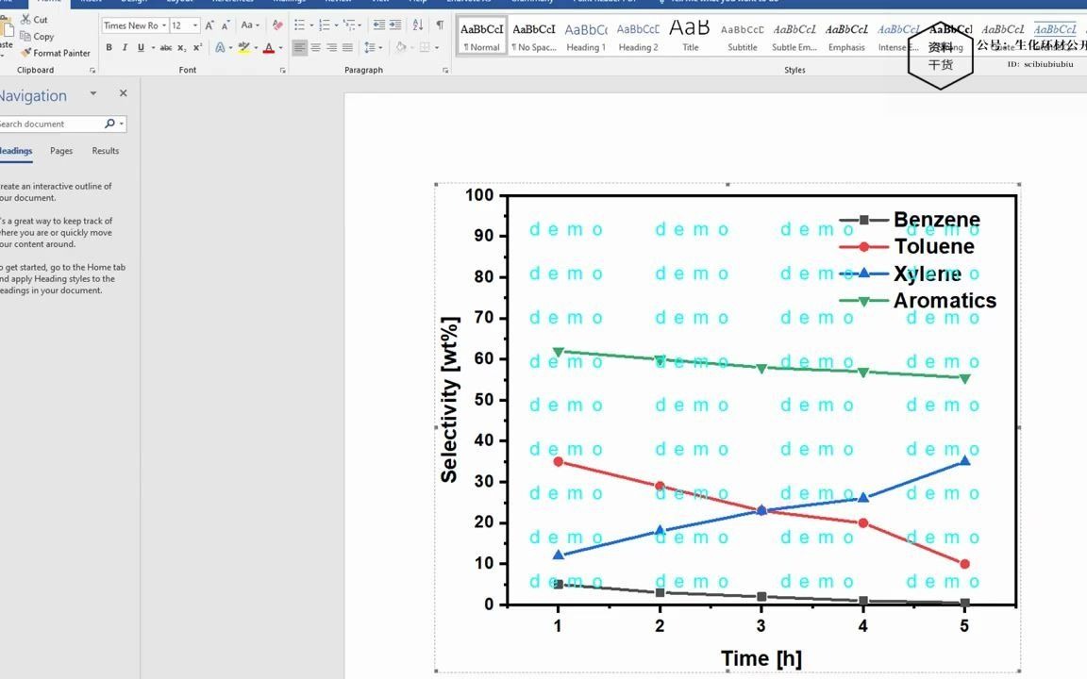Click the Numbering list icon

coord(325,25)
